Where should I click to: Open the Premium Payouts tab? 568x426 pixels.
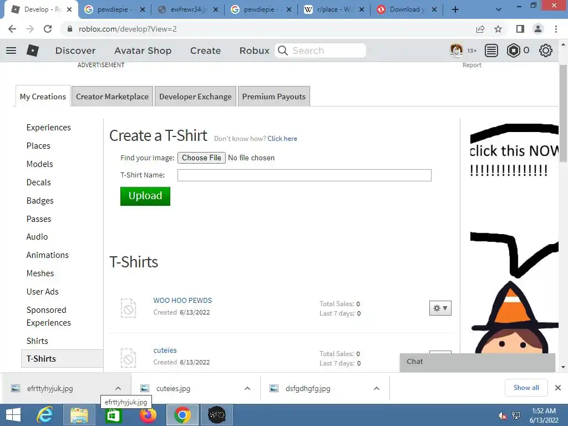pyautogui.click(x=274, y=97)
